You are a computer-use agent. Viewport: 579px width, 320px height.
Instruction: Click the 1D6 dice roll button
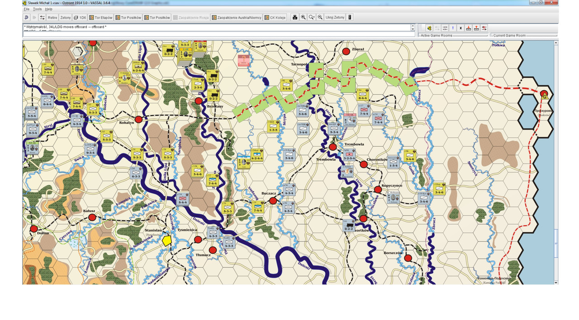(x=80, y=18)
